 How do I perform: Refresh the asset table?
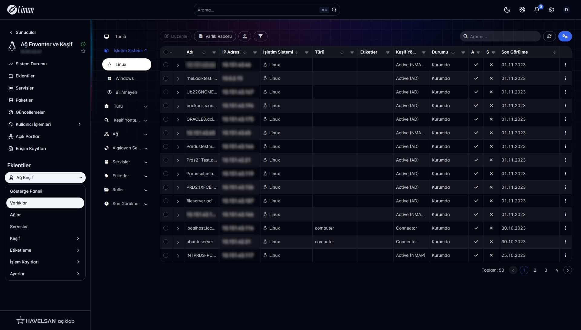pos(549,36)
